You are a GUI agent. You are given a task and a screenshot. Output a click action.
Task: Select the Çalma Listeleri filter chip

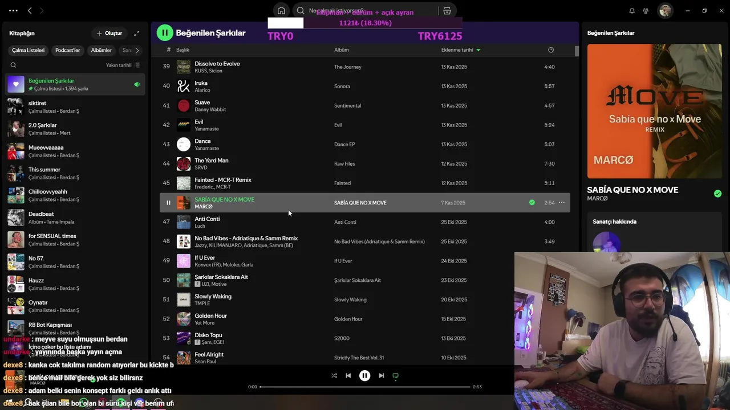(x=28, y=50)
